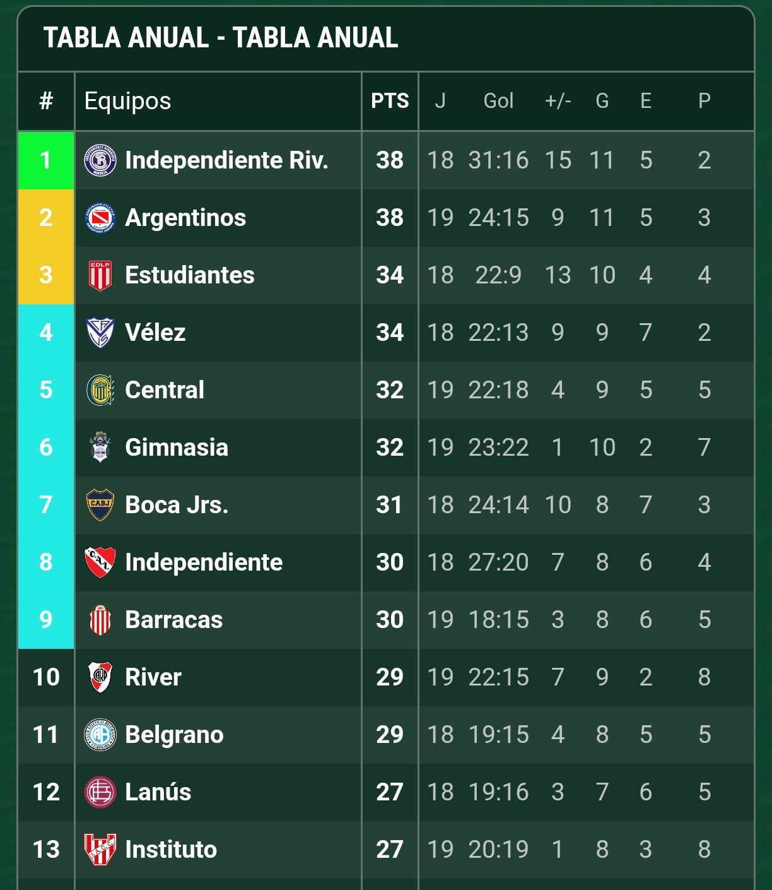The height and width of the screenshot is (890, 772).
Task: Click the Vélez crest icon
Action: pos(100,333)
